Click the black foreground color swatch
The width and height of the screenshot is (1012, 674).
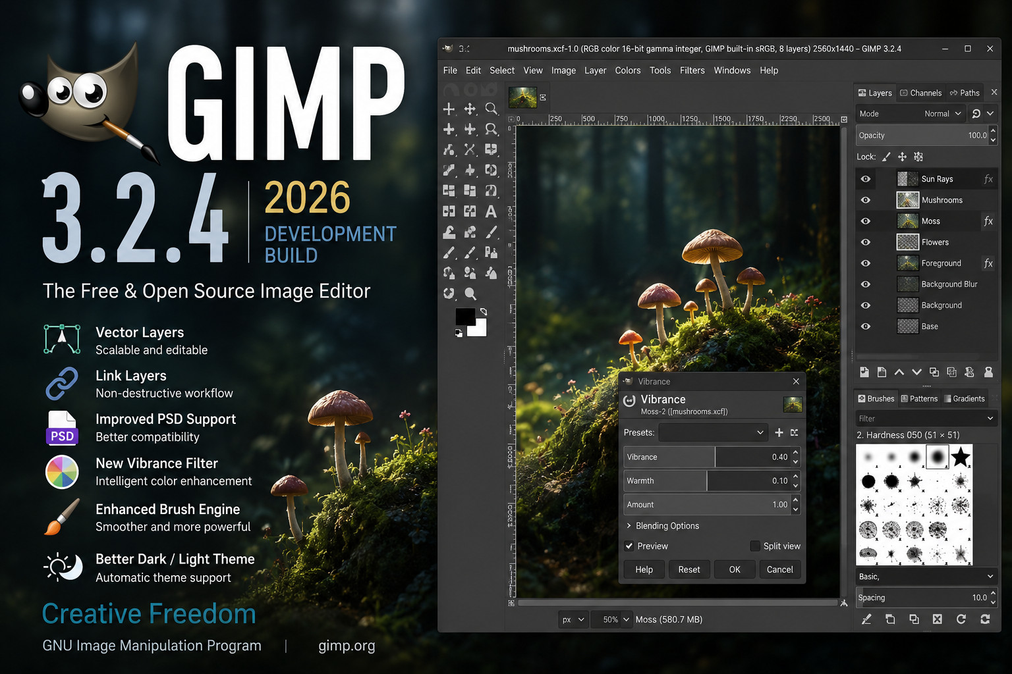coord(465,317)
